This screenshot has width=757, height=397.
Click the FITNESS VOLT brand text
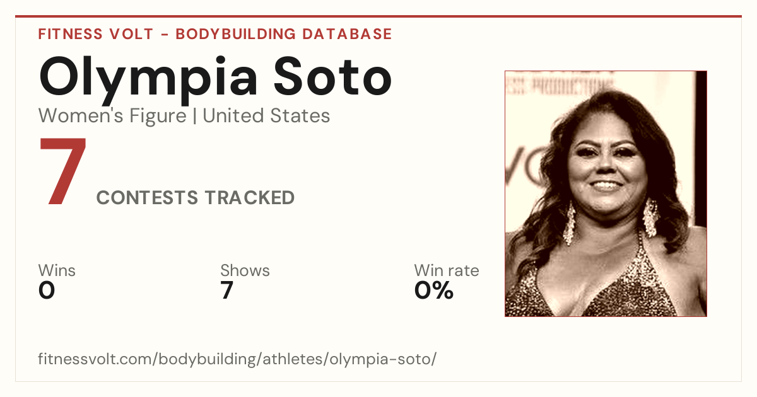[x=95, y=34]
